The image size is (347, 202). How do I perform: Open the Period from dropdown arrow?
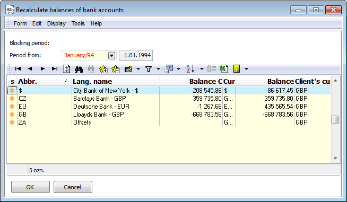[x=111, y=56]
